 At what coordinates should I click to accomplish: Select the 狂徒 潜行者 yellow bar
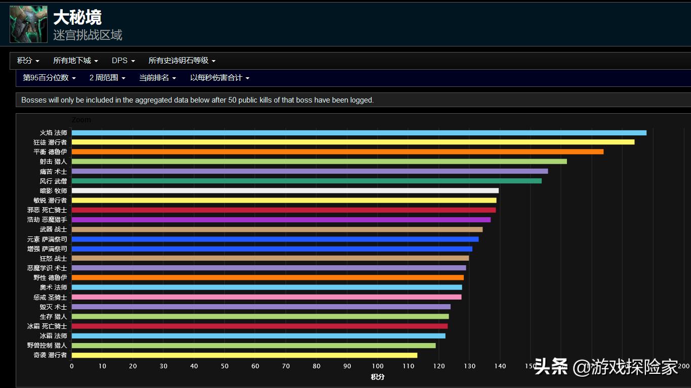pos(353,142)
